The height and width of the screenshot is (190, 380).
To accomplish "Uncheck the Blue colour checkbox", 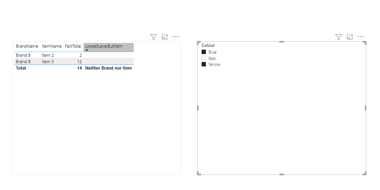I will [x=204, y=52].
